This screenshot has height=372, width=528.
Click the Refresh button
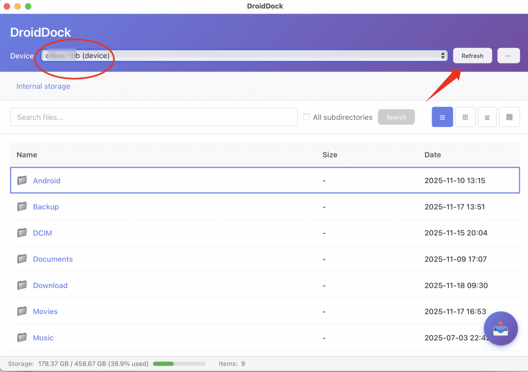[472, 56]
